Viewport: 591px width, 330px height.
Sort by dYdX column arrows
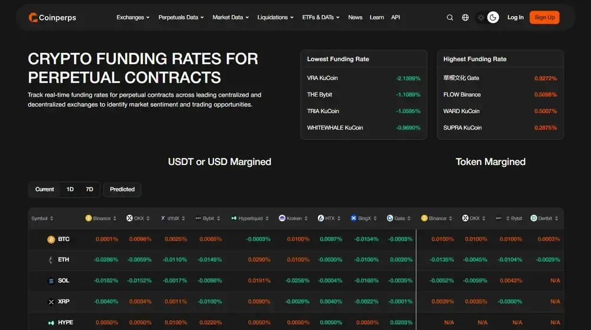tap(183, 219)
